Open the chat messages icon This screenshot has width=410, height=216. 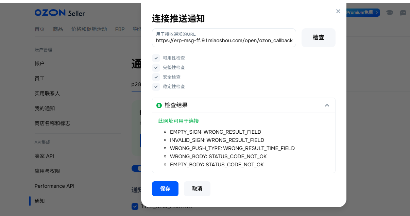click(403, 13)
